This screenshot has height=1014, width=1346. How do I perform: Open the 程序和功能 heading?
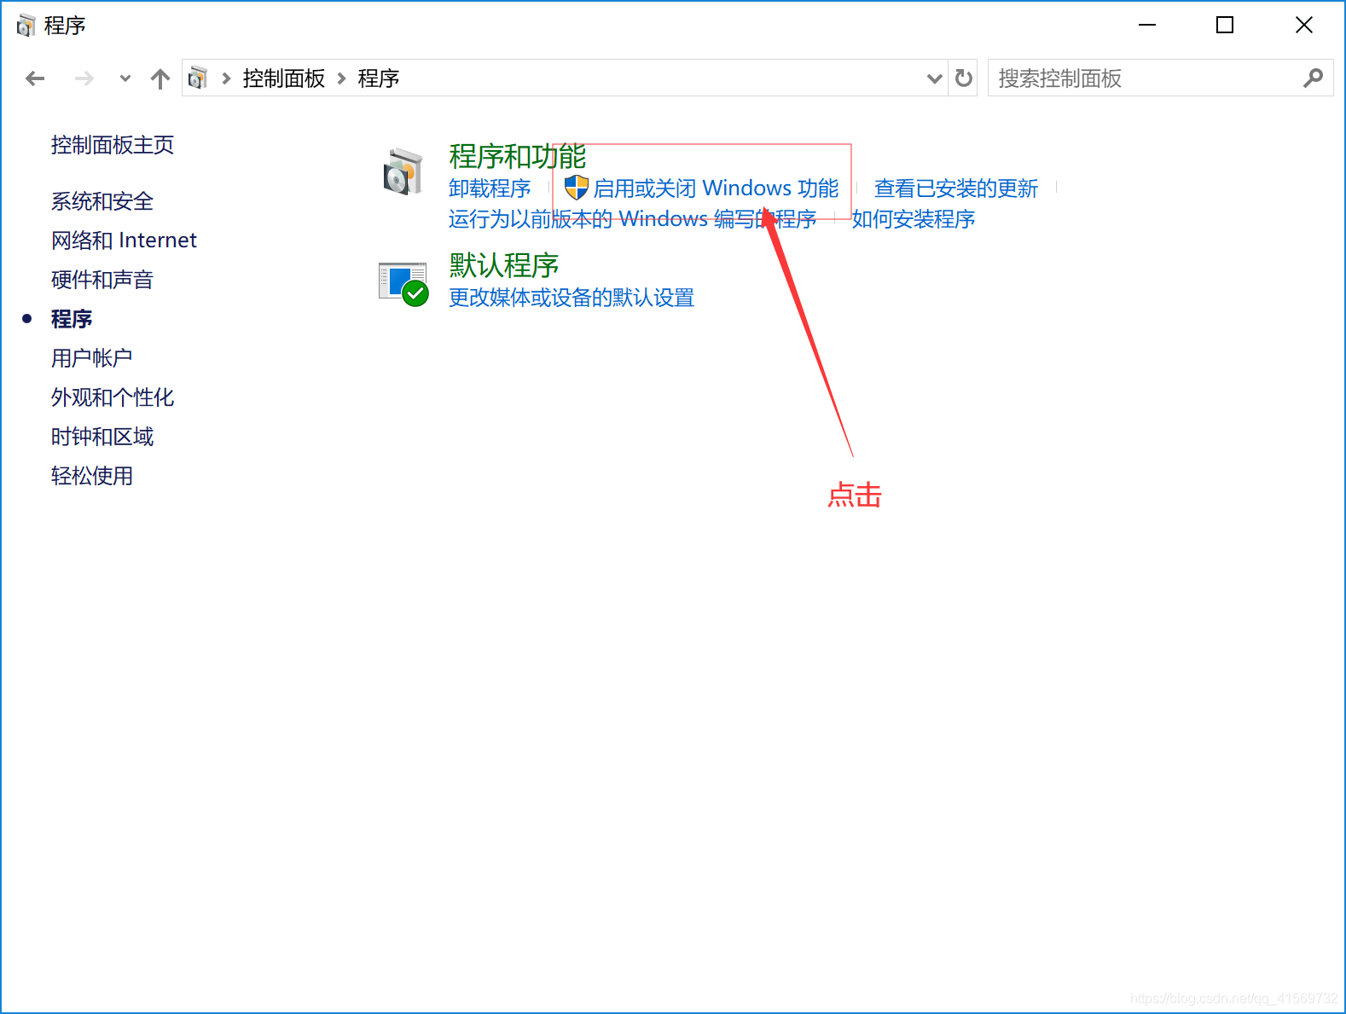point(518,156)
